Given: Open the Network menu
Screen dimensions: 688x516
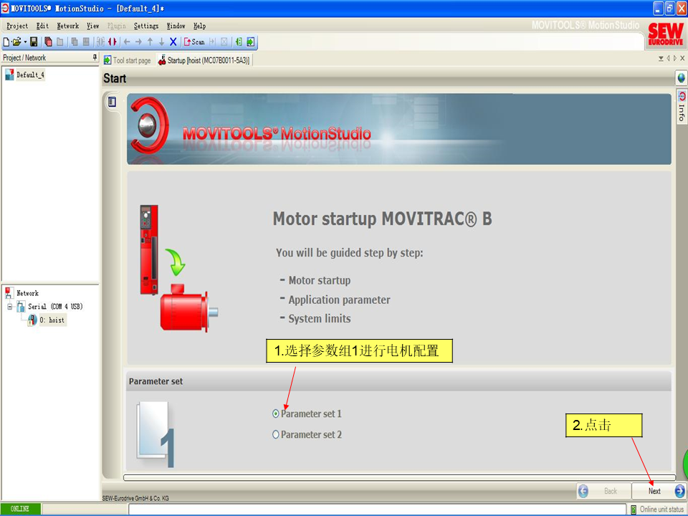Looking at the screenshot, I should [68, 26].
